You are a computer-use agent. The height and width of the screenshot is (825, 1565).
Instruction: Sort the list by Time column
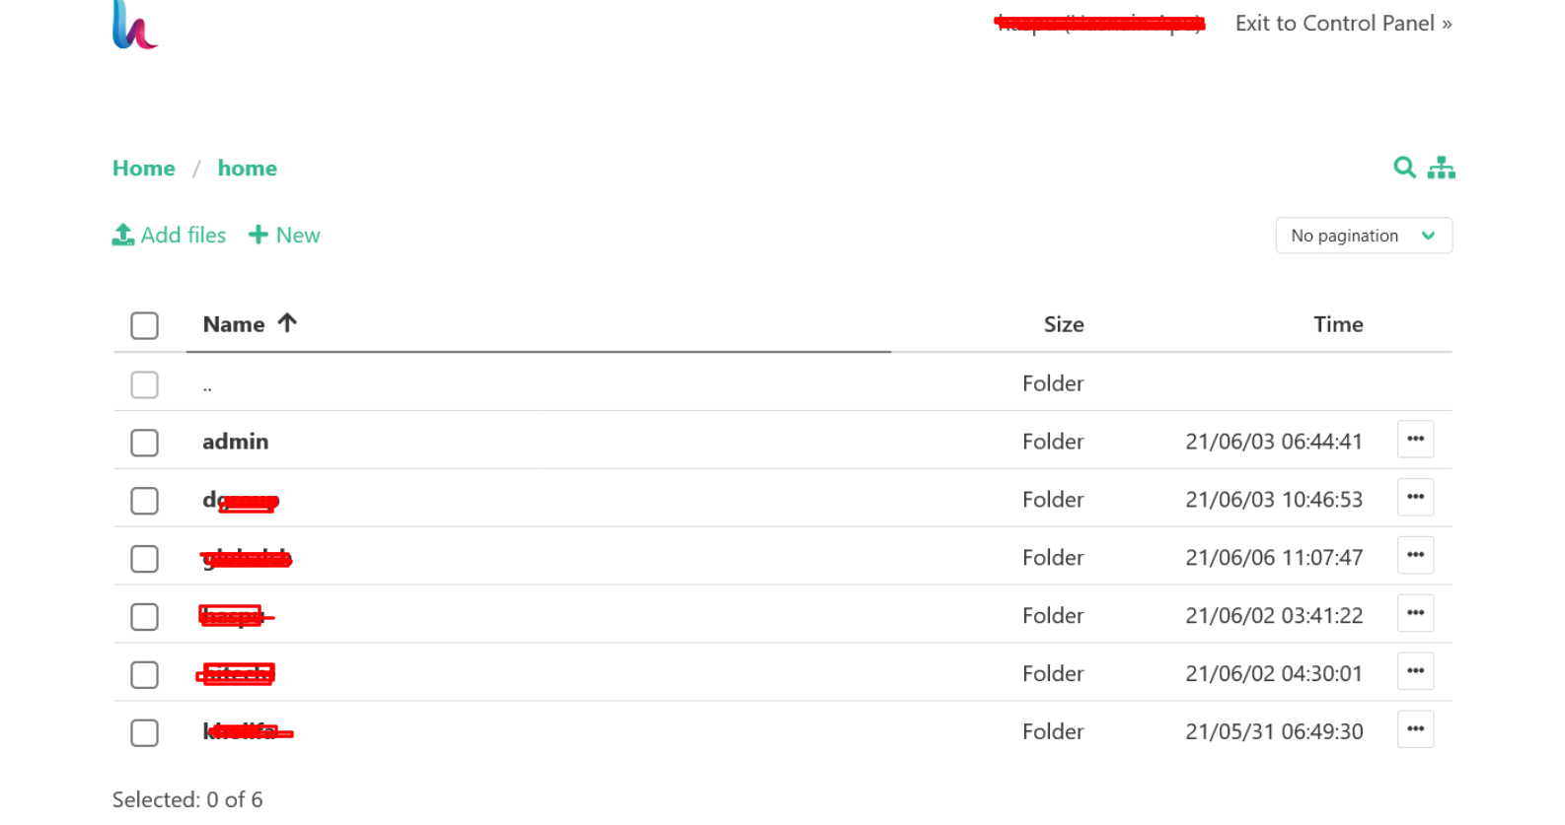click(x=1337, y=324)
